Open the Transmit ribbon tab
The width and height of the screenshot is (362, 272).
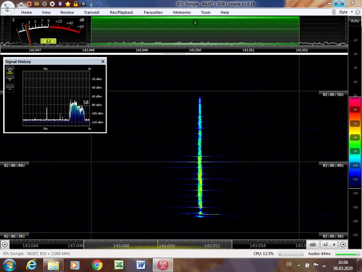pos(92,12)
